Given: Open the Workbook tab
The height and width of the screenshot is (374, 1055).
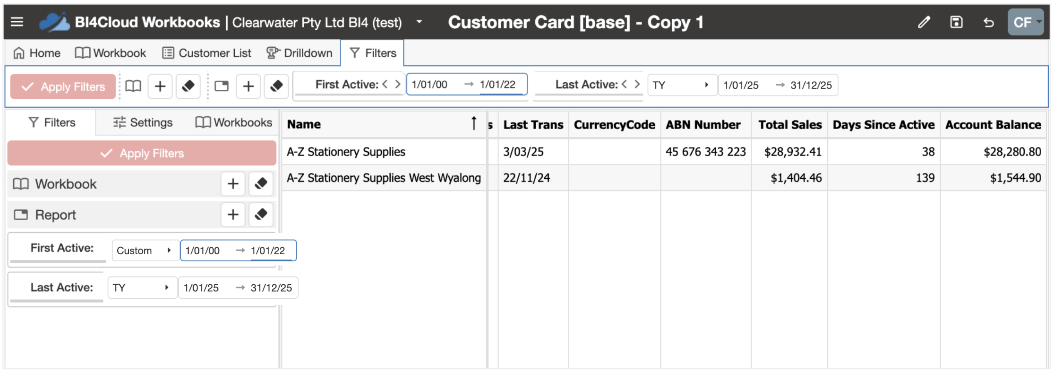Looking at the screenshot, I should click(x=111, y=53).
